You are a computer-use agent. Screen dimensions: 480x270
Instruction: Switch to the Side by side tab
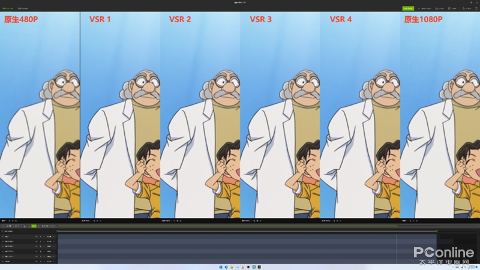click(8, 8)
